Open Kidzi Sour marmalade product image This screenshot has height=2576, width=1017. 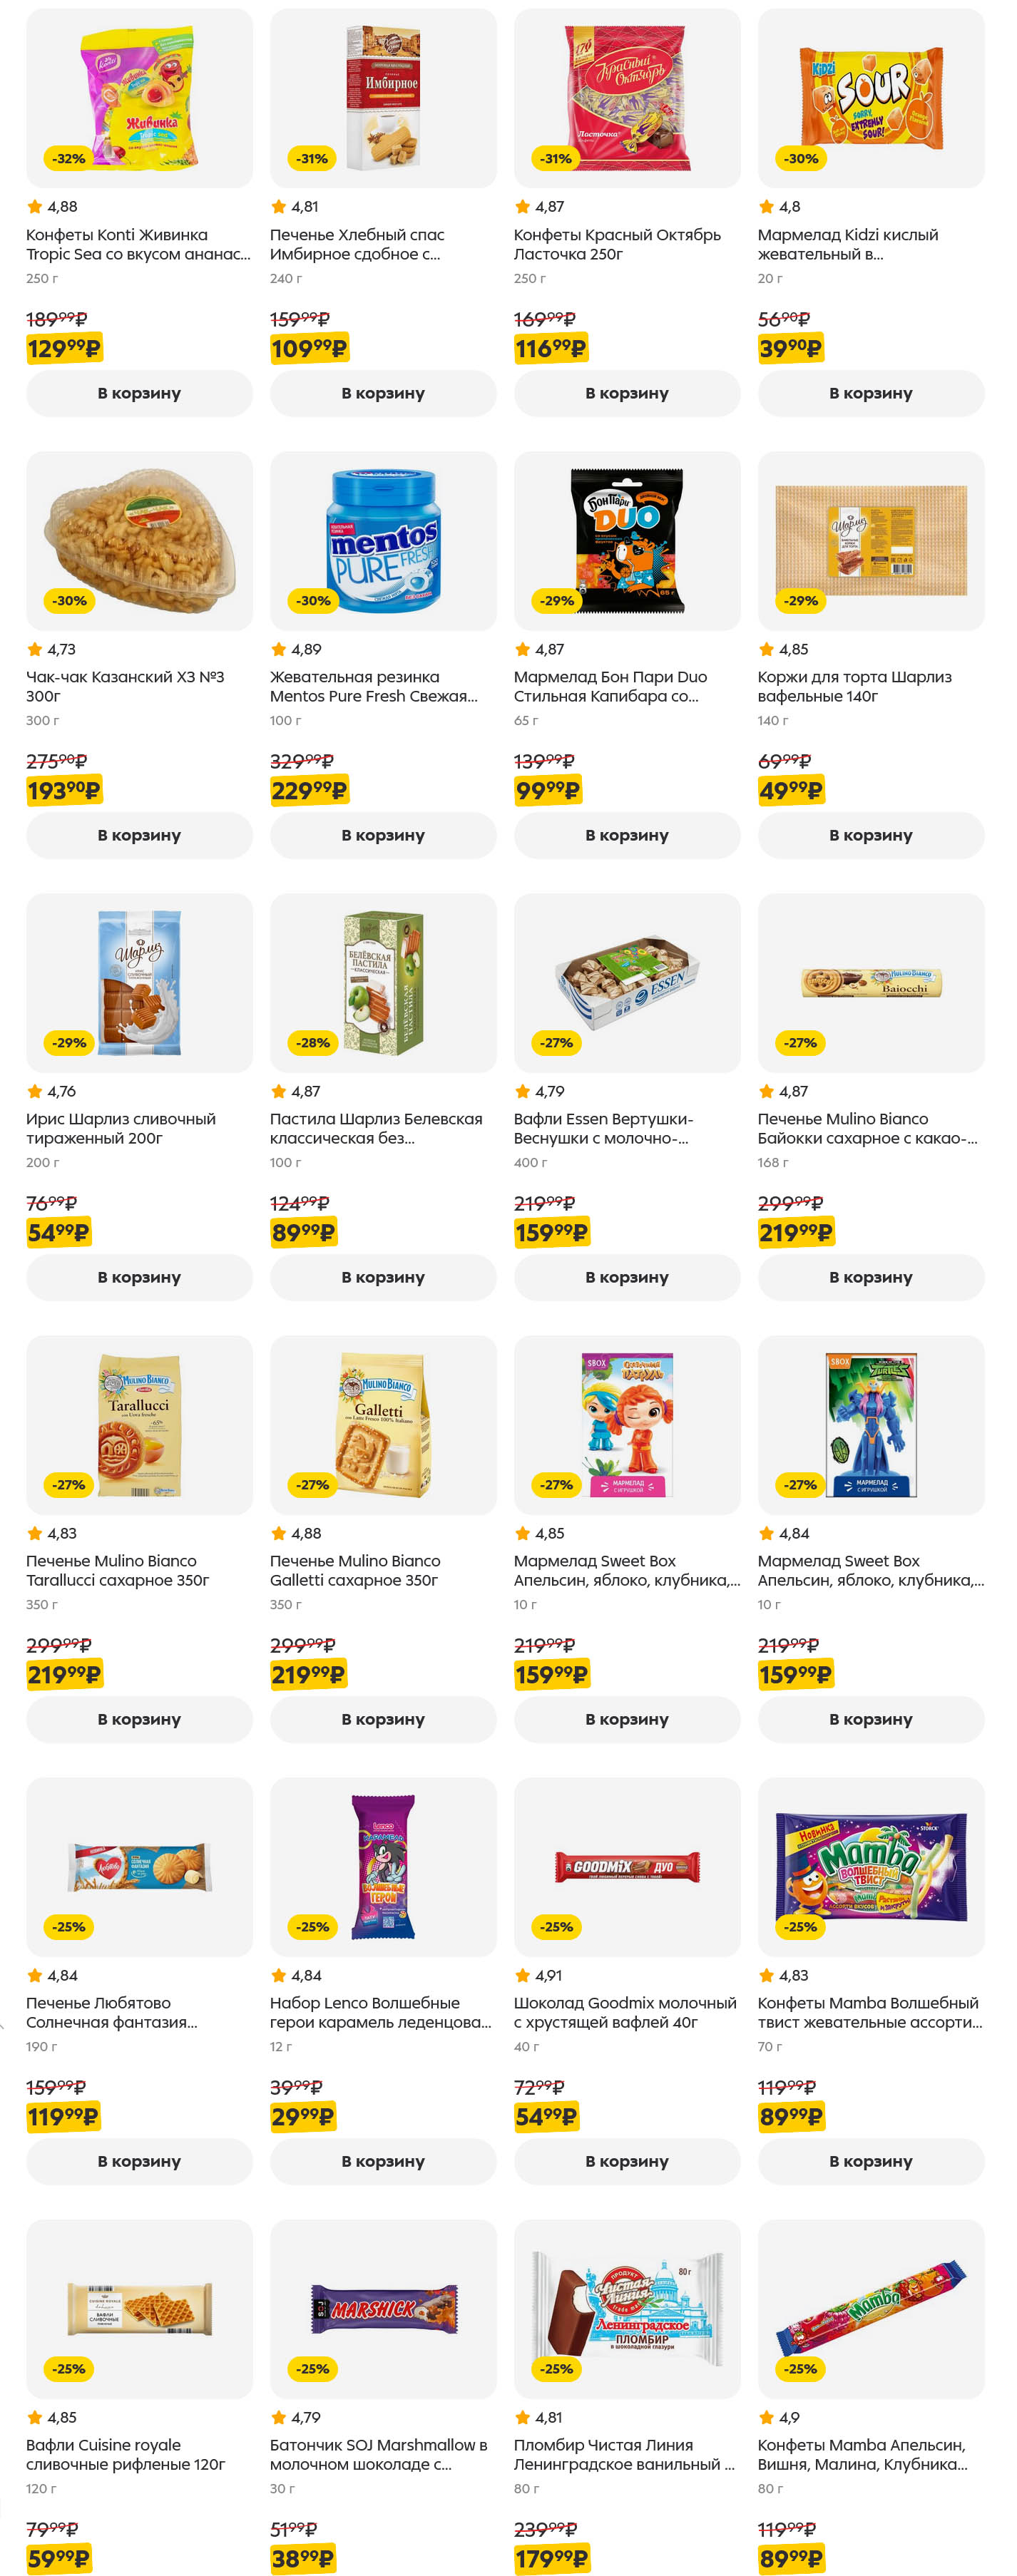coord(870,98)
